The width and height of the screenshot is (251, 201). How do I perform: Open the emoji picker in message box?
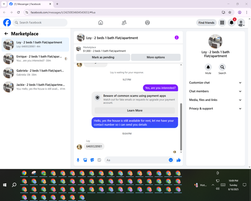pyautogui.click(x=171, y=160)
